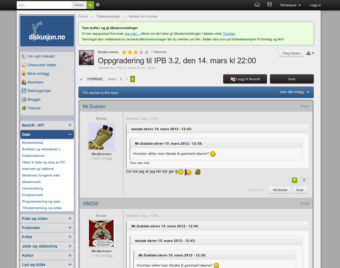Open Ubesvarte tråder link
Image resolution: width=340 pixels, height=268 pixels.
coord(42,65)
